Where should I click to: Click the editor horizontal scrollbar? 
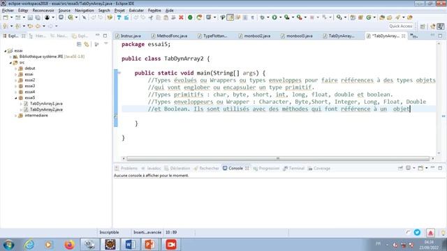pos(278,158)
